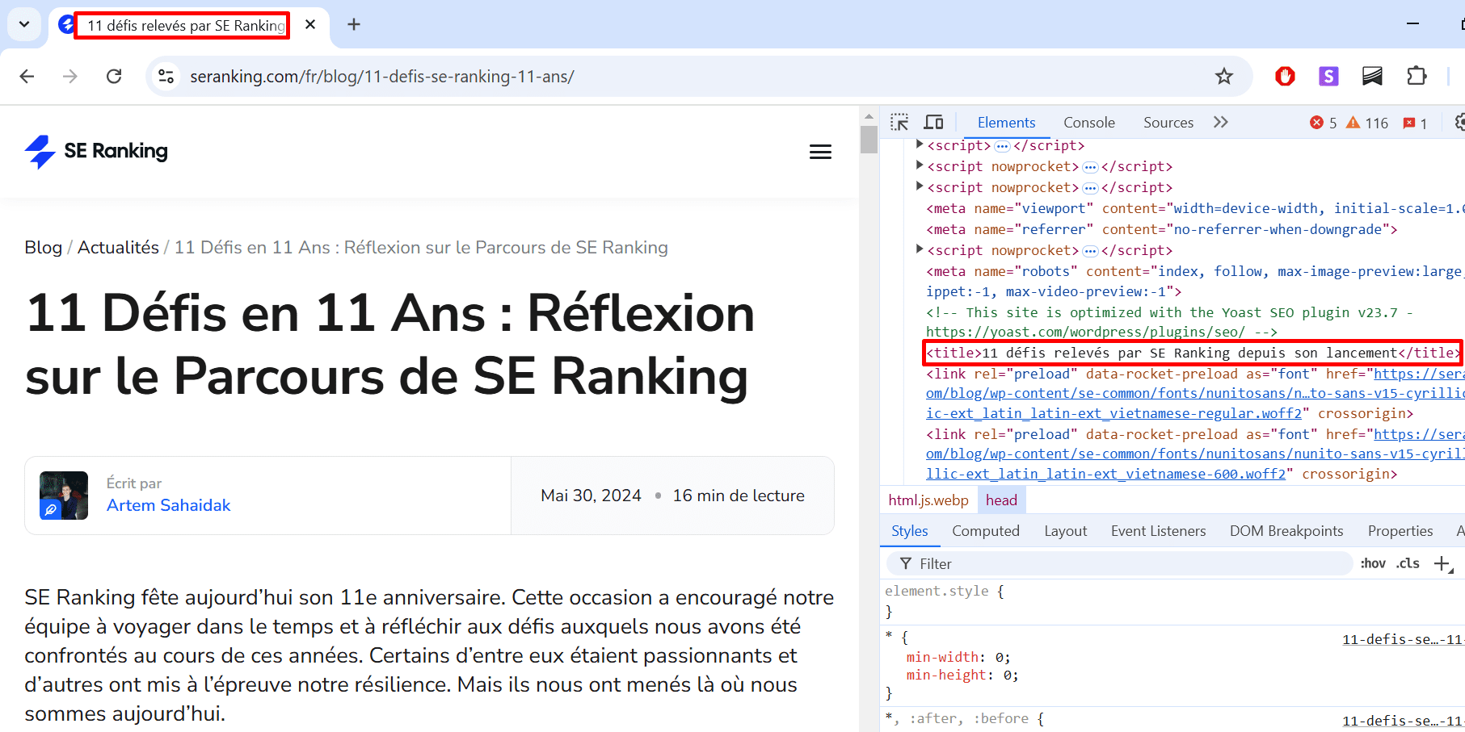Select the referrer meta tag line

coord(1161,229)
